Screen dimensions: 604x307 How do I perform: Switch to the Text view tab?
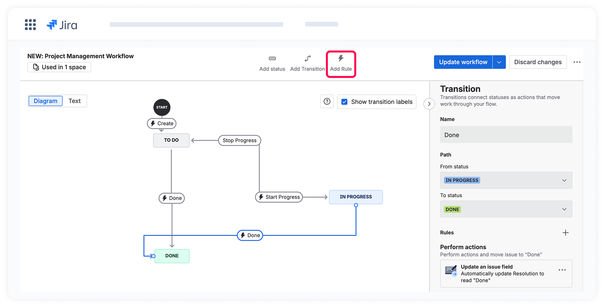pyautogui.click(x=74, y=101)
